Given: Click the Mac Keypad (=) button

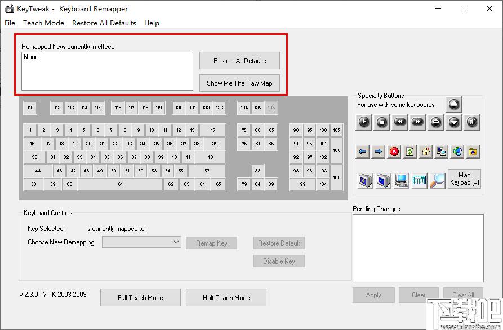Looking at the screenshot, I should [x=464, y=179].
